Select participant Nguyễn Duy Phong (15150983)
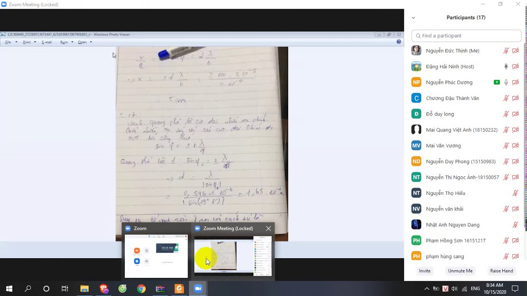 [x=466, y=162]
